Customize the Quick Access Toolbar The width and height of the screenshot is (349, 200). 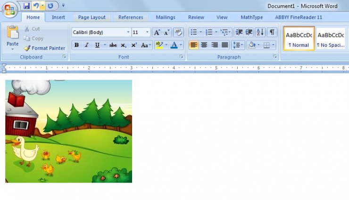[x=64, y=5]
